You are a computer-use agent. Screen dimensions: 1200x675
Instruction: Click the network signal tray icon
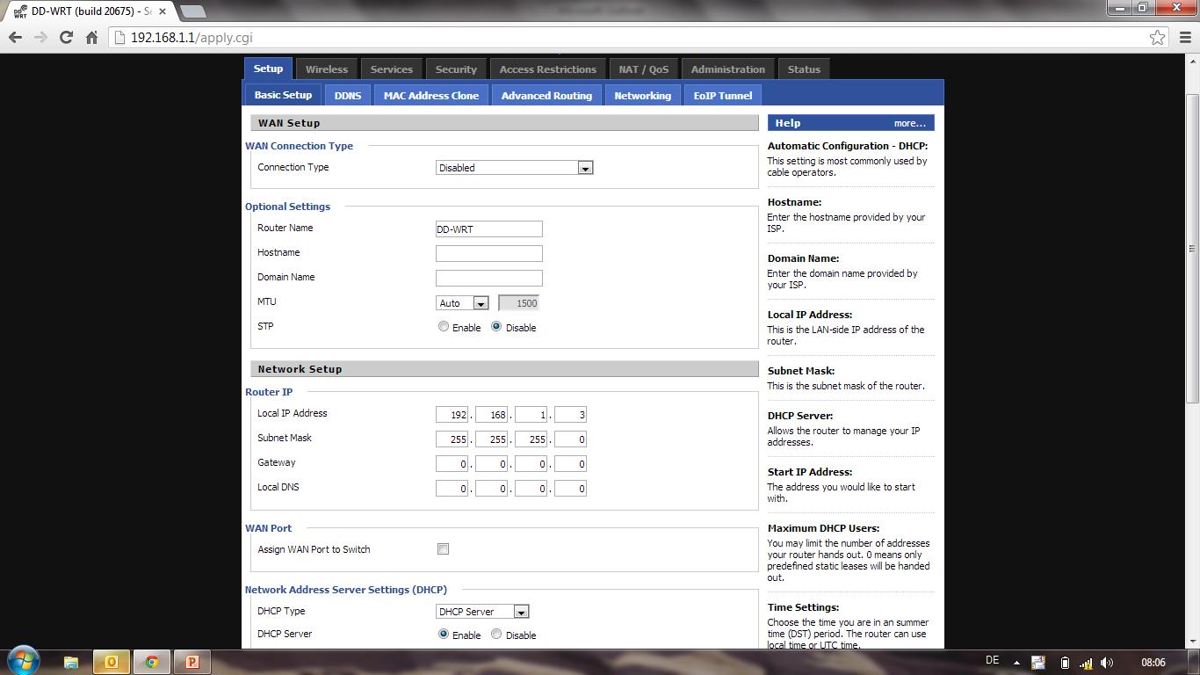point(1086,663)
